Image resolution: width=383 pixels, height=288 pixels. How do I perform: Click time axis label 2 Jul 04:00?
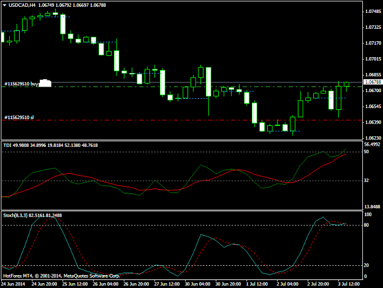(x=287, y=284)
